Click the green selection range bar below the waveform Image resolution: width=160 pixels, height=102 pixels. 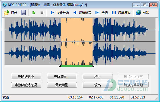tap(77, 66)
